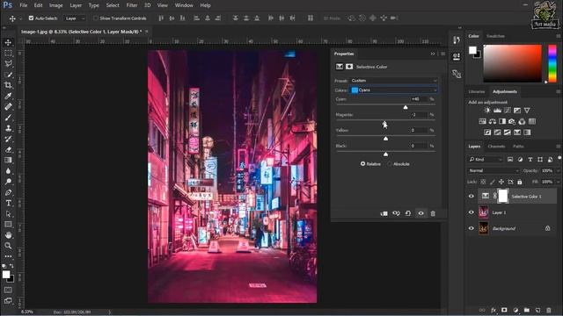Hide the Background layer
This screenshot has width=563, height=316.
click(472, 228)
